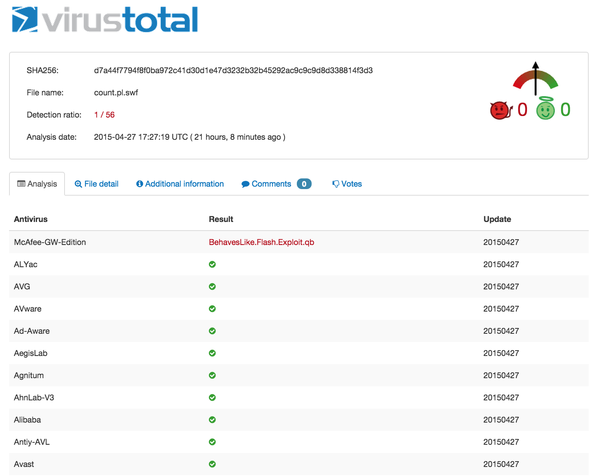Click the green checkmark in AVware row
This screenshot has width=606, height=476.
click(212, 309)
